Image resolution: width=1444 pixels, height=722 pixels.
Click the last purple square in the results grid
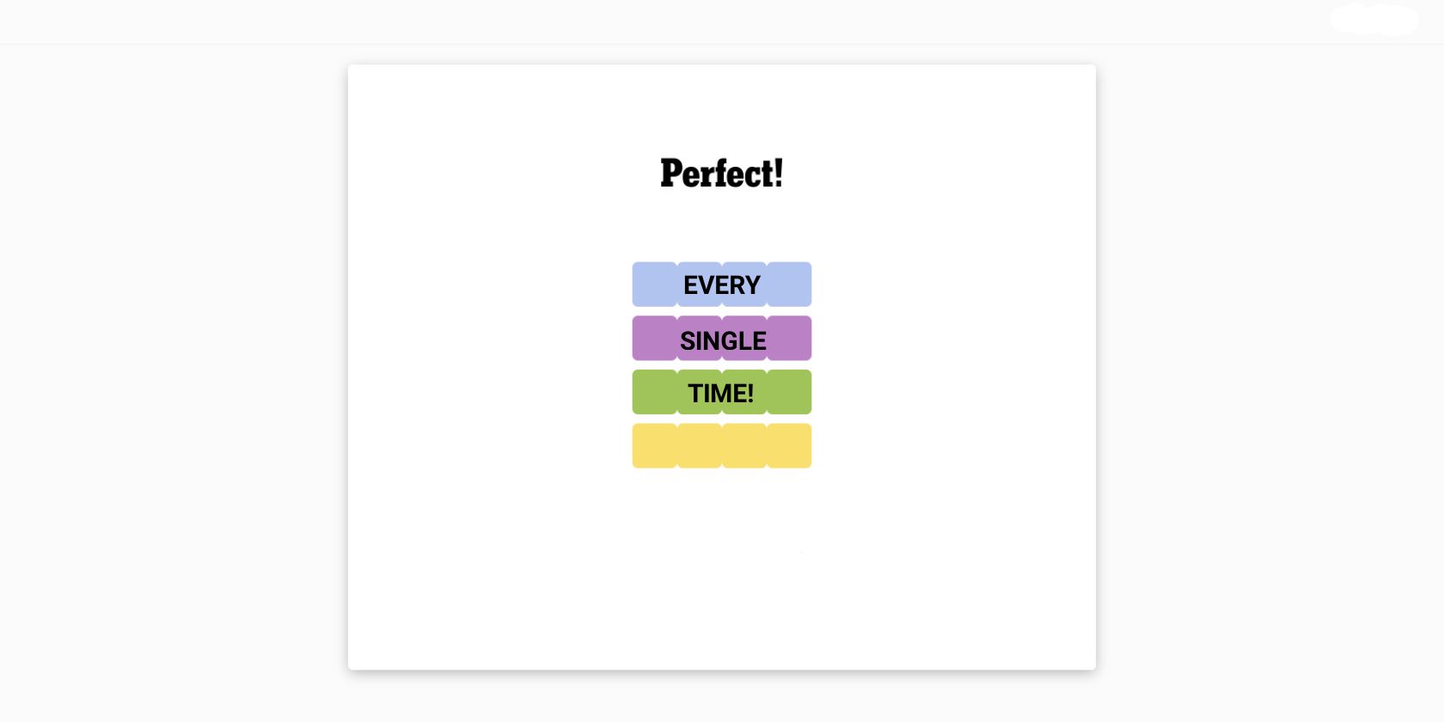tap(789, 338)
